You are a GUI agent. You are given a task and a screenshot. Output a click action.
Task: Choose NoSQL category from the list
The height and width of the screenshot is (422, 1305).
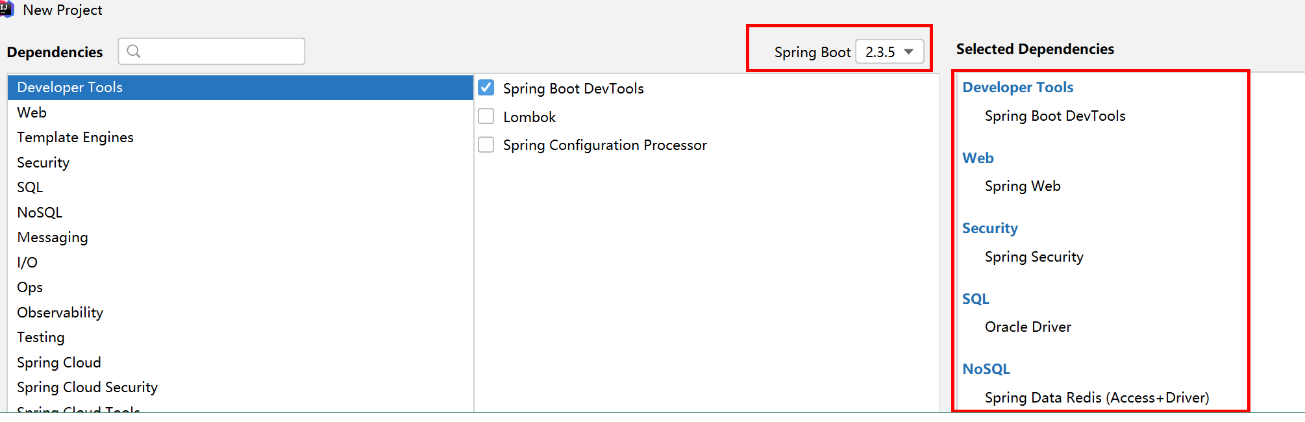pyautogui.click(x=40, y=212)
